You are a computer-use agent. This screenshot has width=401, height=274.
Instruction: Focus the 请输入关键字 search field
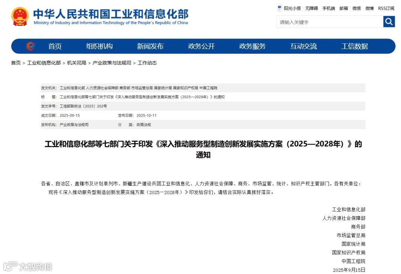(330, 22)
